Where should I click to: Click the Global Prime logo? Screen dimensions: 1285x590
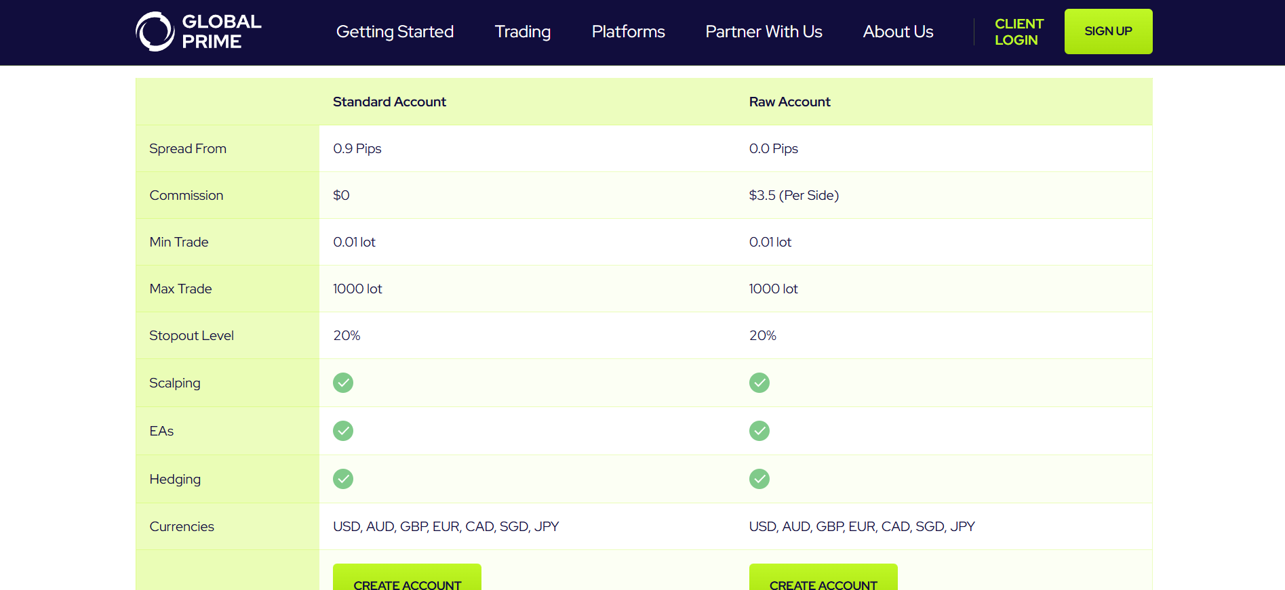tap(199, 31)
